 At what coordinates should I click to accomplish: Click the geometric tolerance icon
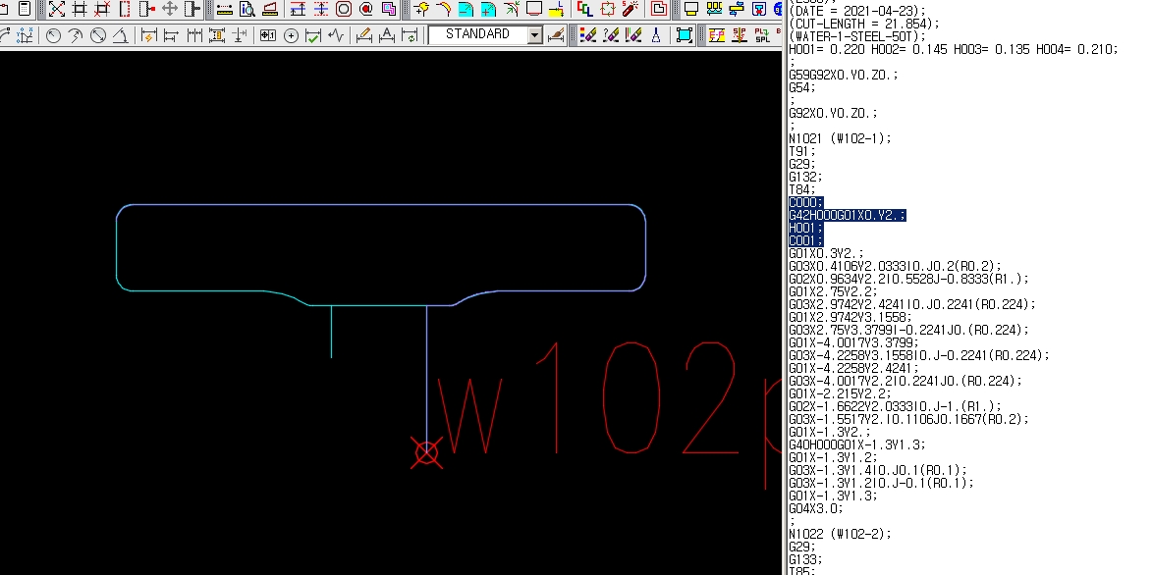click(268, 35)
